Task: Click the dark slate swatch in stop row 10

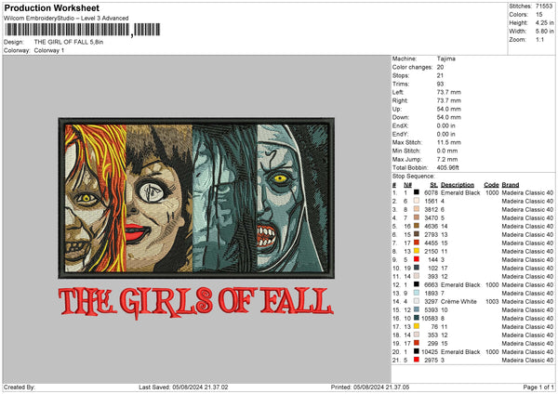Action: 417,268
